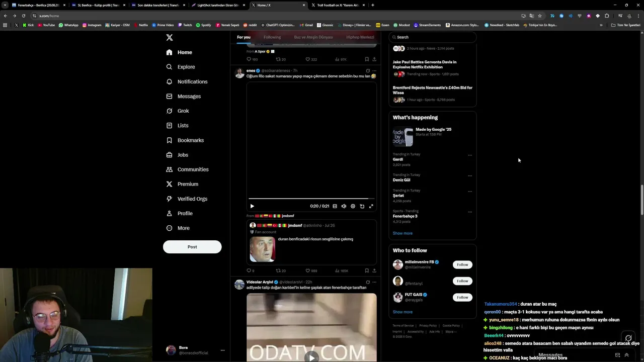Viewport: 644px width, 362px height.
Task: Open the enes video in fullscreen
Action: point(371,206)
